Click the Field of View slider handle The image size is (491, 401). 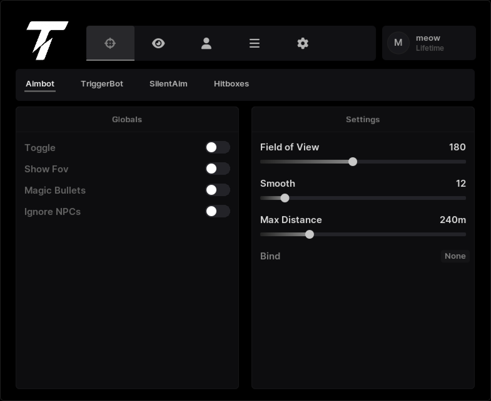353,162
